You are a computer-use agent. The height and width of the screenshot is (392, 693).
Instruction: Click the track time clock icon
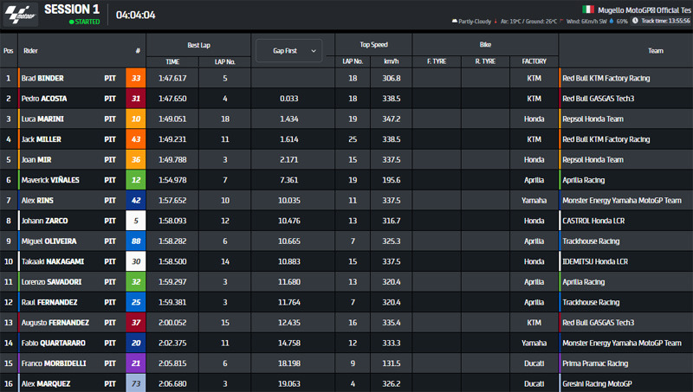pos(635,21)
